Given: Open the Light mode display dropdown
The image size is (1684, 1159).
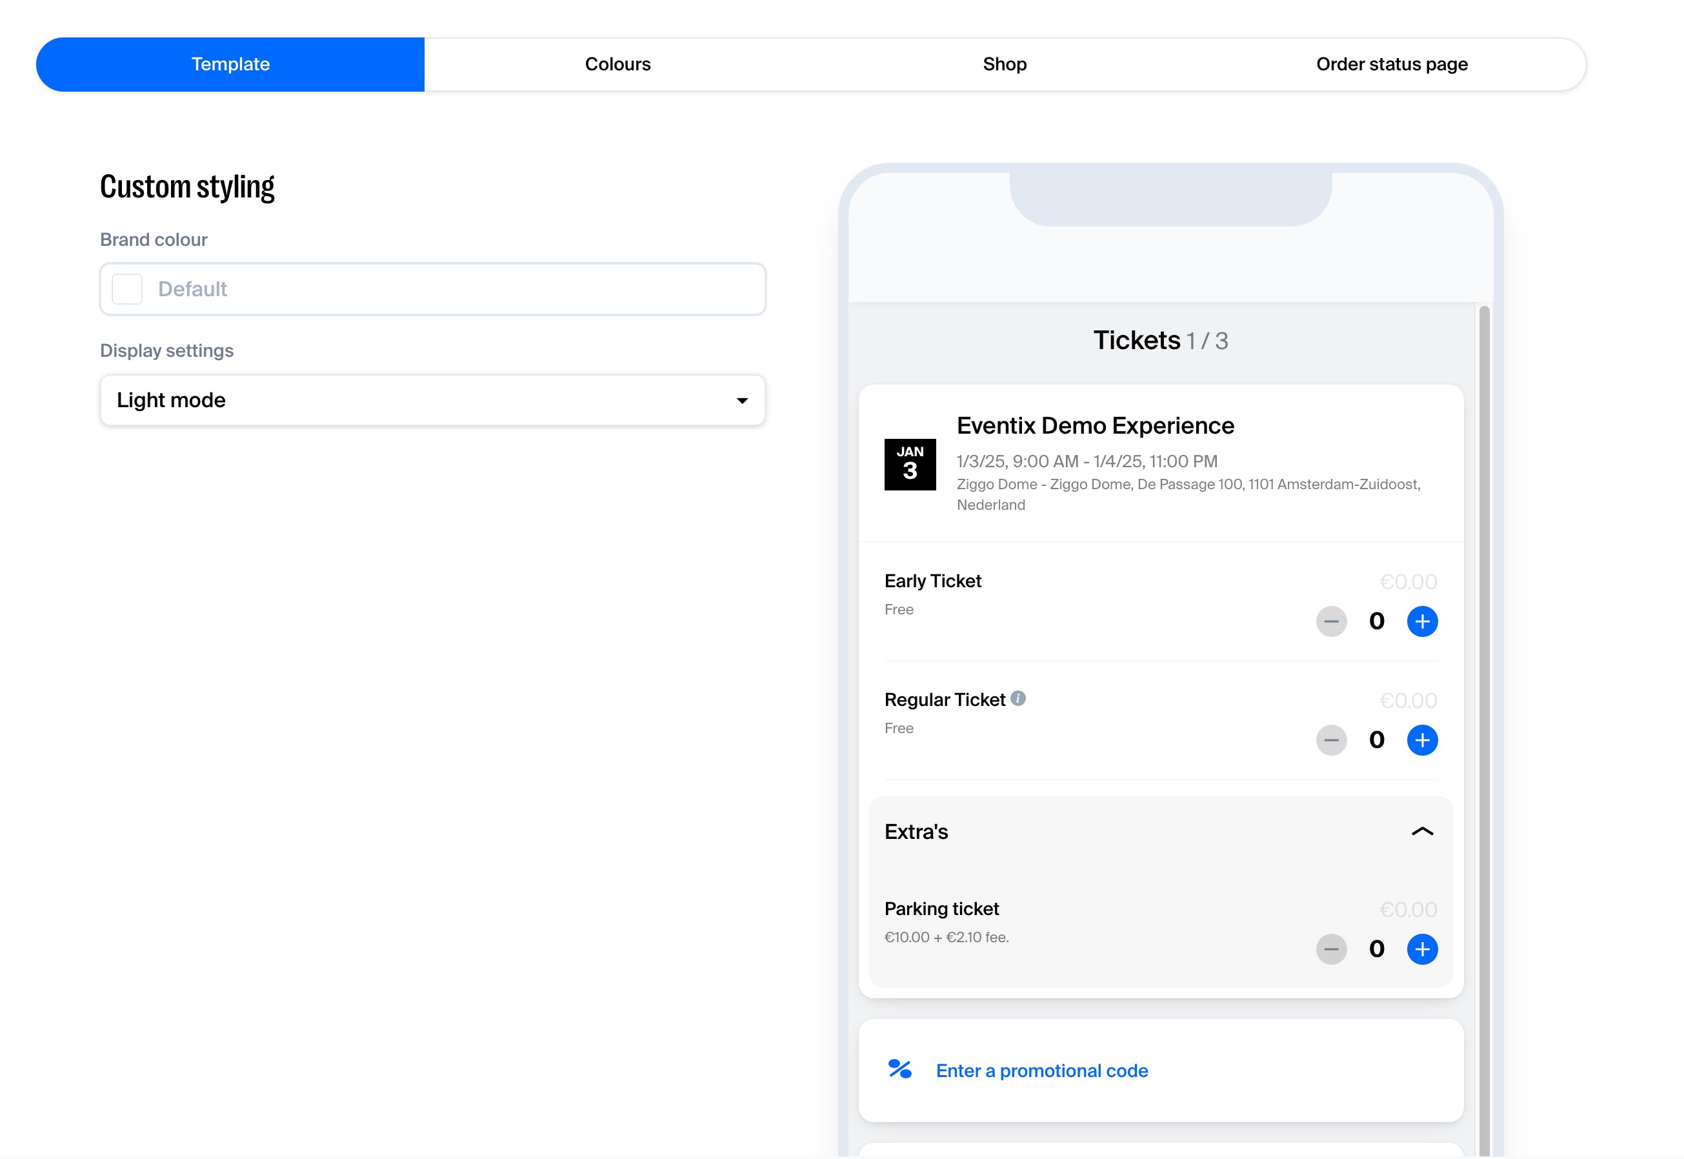Looking at the screenshot, I should [x=432, y=400].
